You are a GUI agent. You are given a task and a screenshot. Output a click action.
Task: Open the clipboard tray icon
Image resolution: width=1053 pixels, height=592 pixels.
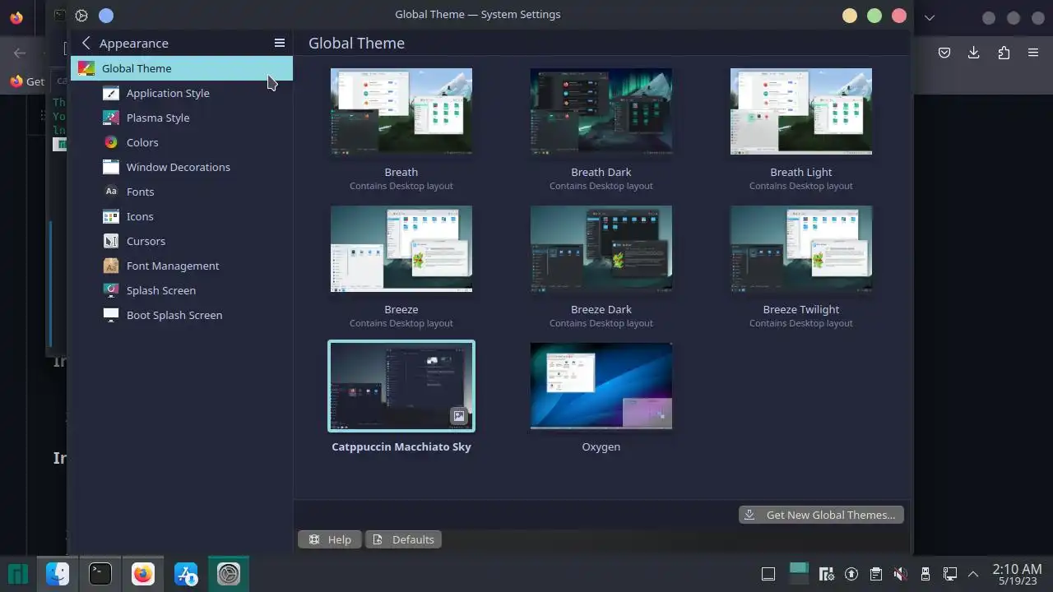pyautogui.click(x=876, y=574)
